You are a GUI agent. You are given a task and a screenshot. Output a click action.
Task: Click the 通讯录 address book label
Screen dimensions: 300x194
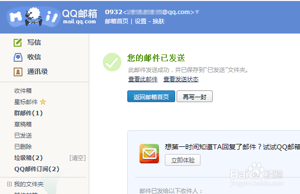pos(38,72)
